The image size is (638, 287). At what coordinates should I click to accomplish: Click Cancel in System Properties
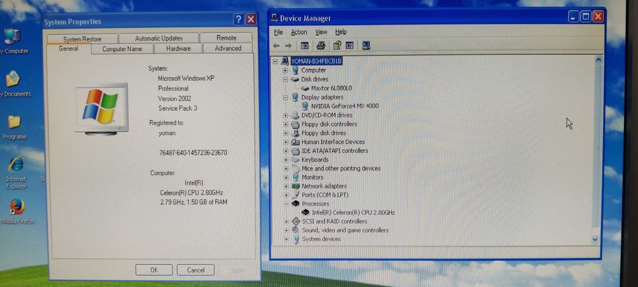pyautogui.click(x=196, y=270)
